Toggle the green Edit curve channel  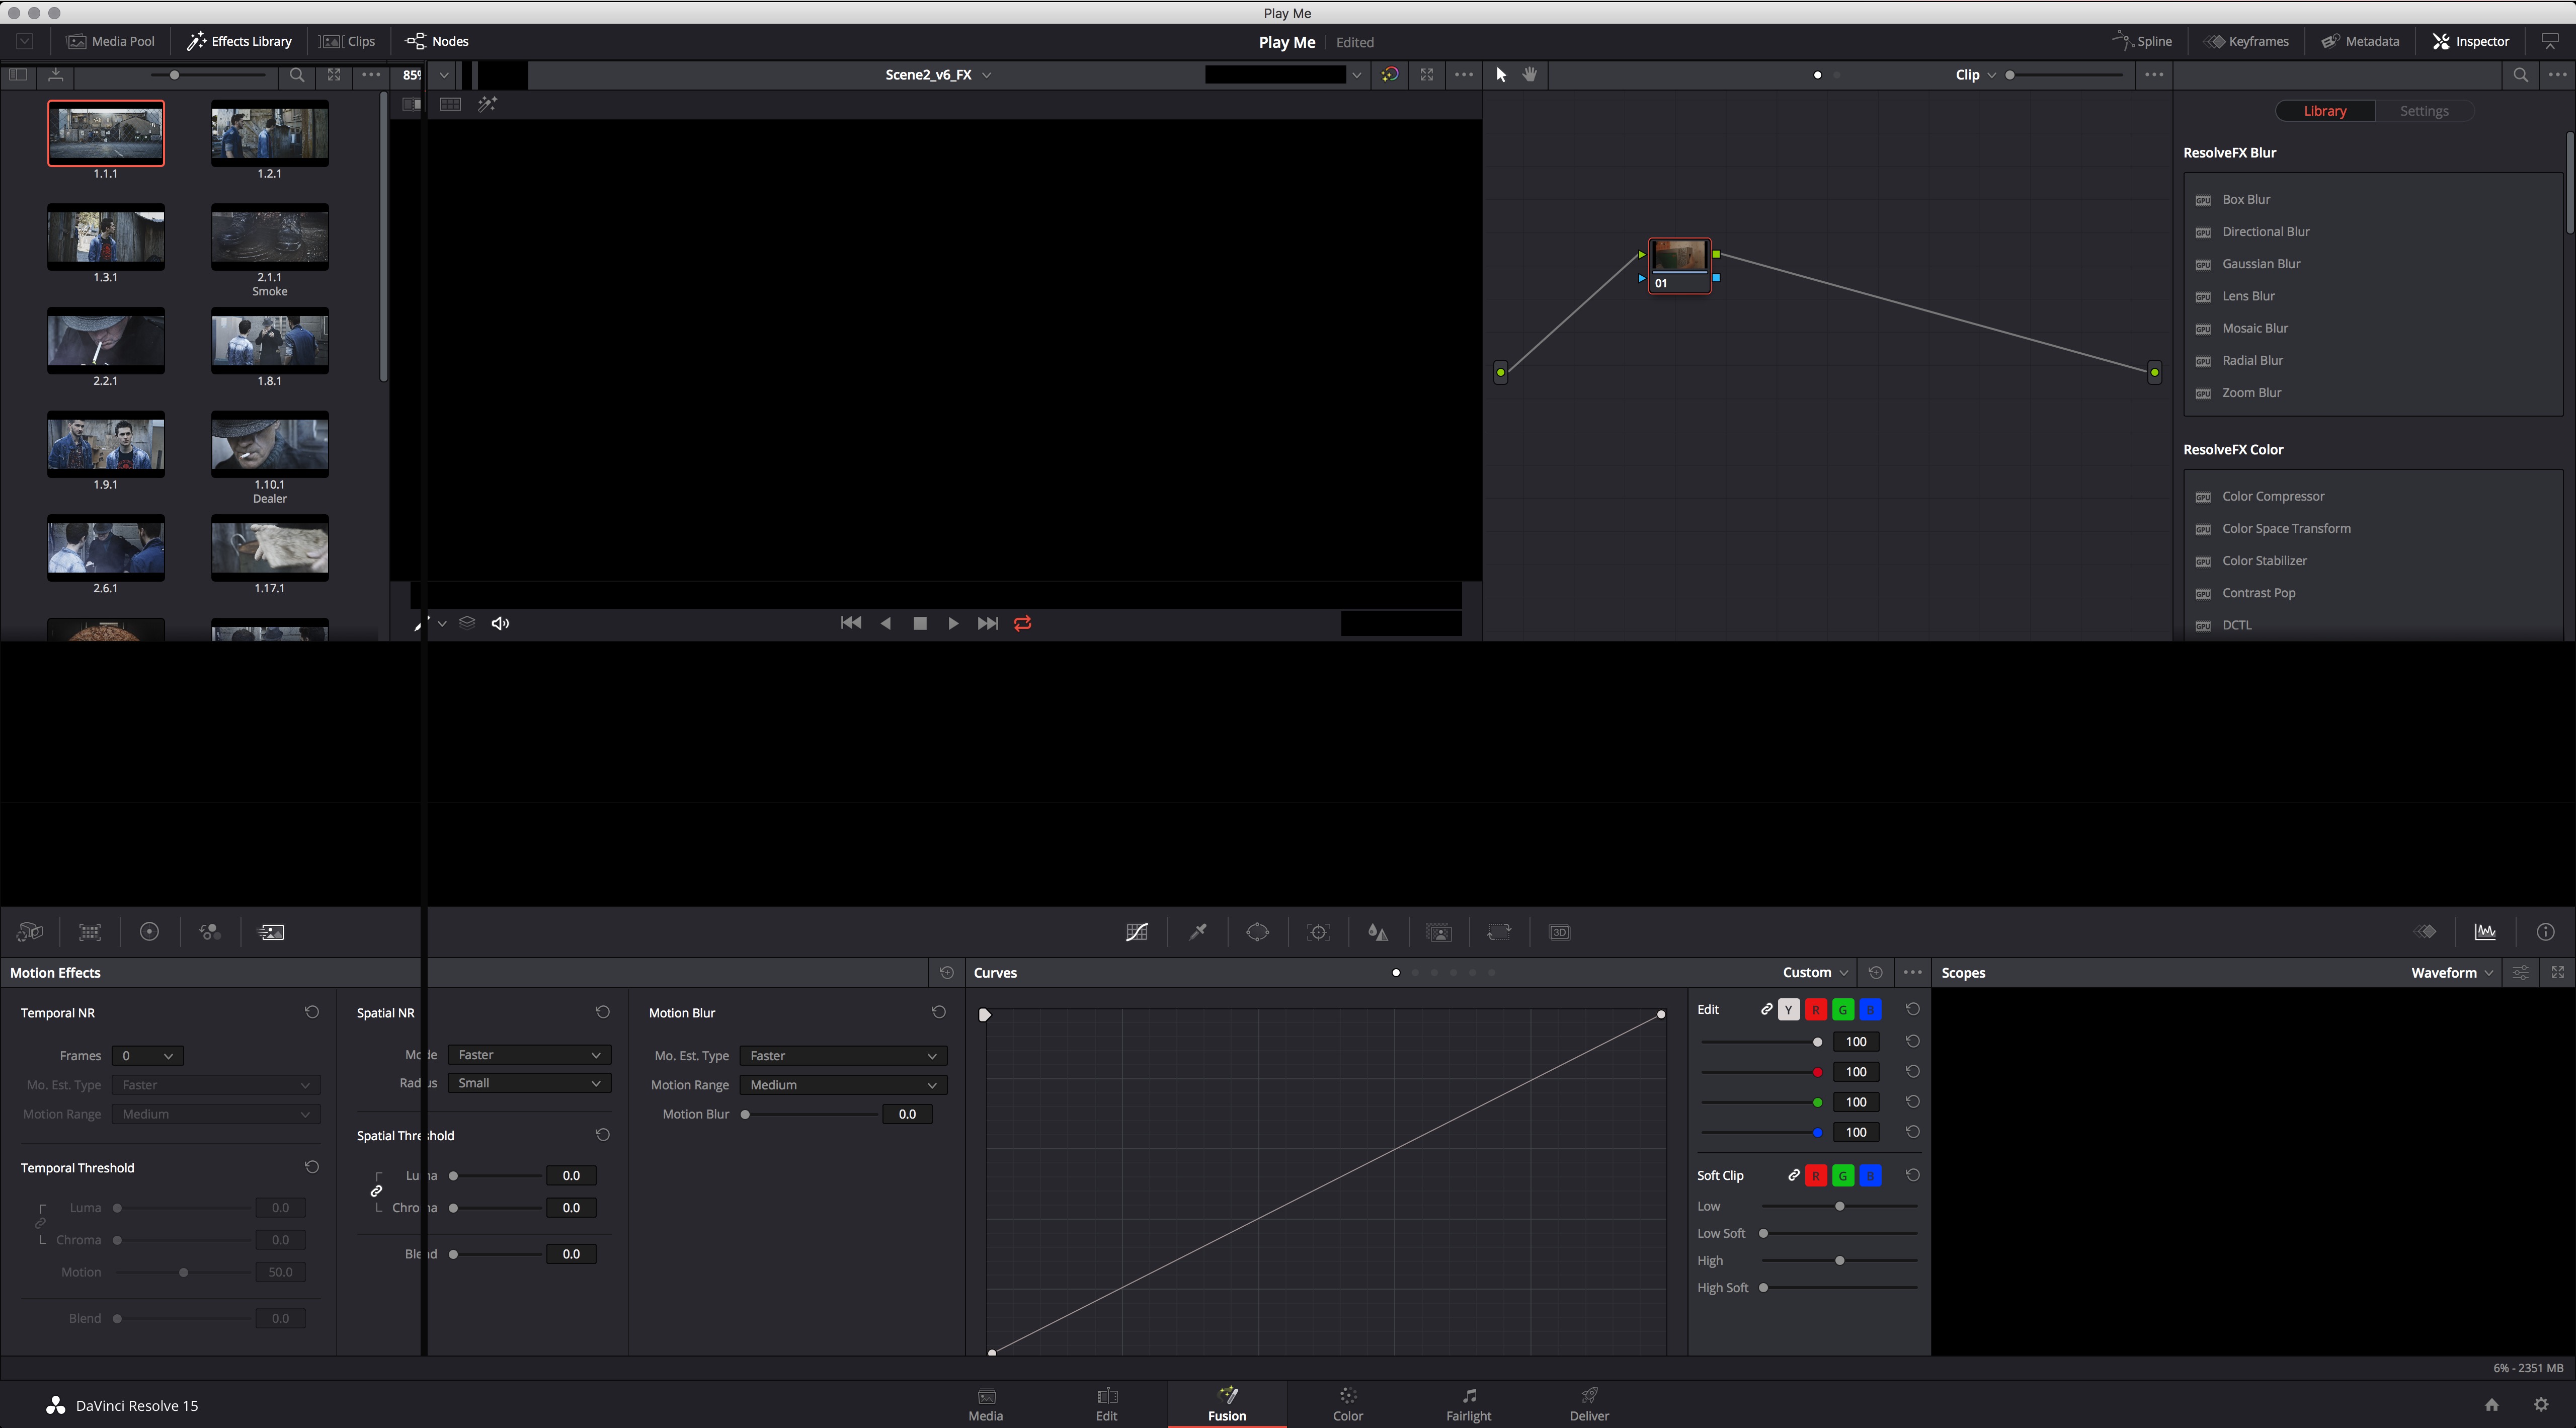pyautogui.click(x=1843, y=1010)
